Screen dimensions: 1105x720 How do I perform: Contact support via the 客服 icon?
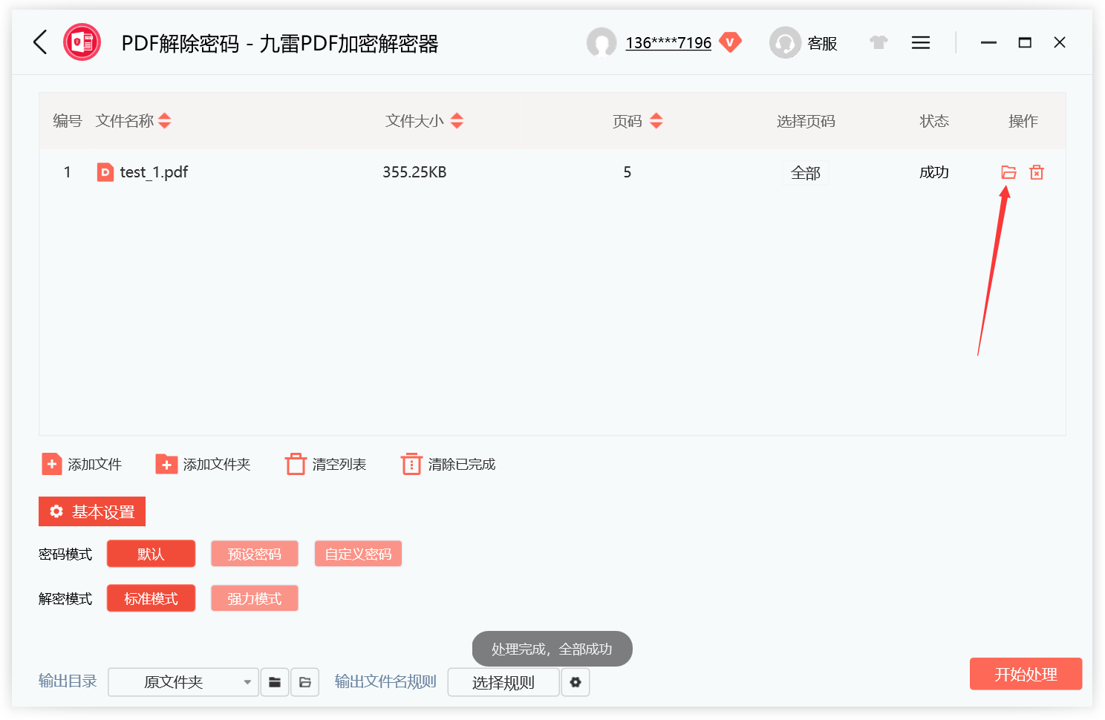785,42
